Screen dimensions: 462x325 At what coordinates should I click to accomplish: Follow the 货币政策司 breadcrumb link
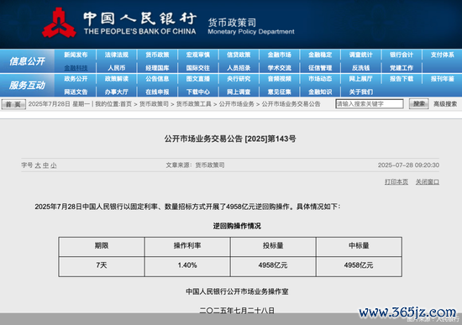(154, 104)
